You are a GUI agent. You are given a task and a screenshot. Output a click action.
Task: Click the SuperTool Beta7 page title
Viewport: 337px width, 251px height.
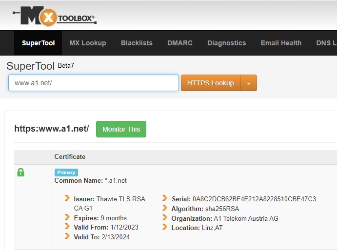[x=40, y=66]
